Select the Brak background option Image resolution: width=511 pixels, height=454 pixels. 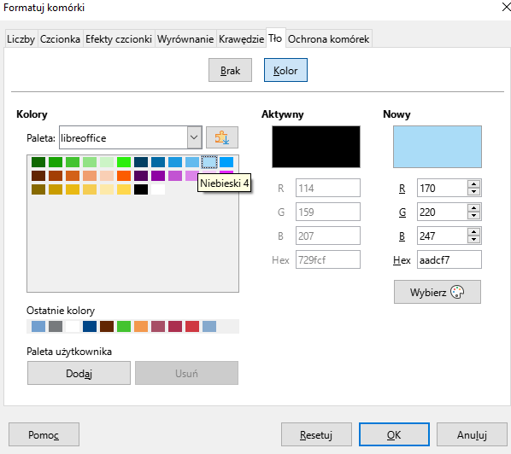(230, 70)
